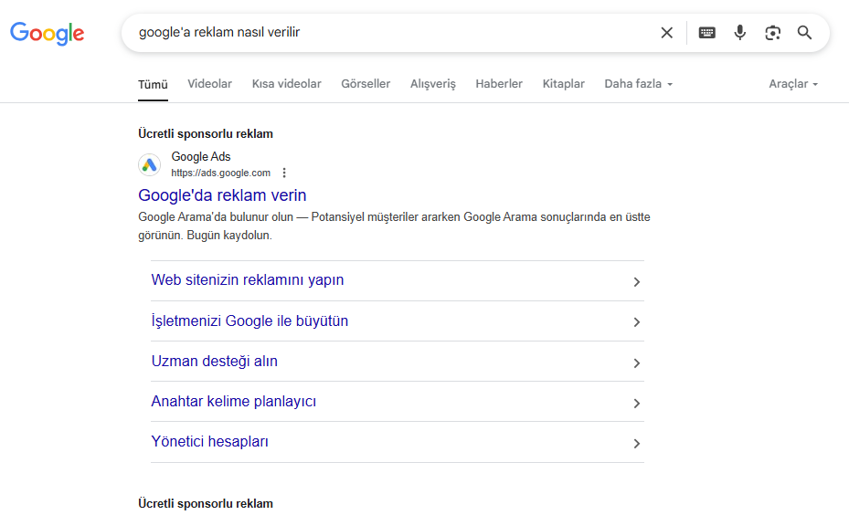Viewport: 849px width, 515px height.
Task: Click the https://ads.google.com URL text
Action: point(220,173)
